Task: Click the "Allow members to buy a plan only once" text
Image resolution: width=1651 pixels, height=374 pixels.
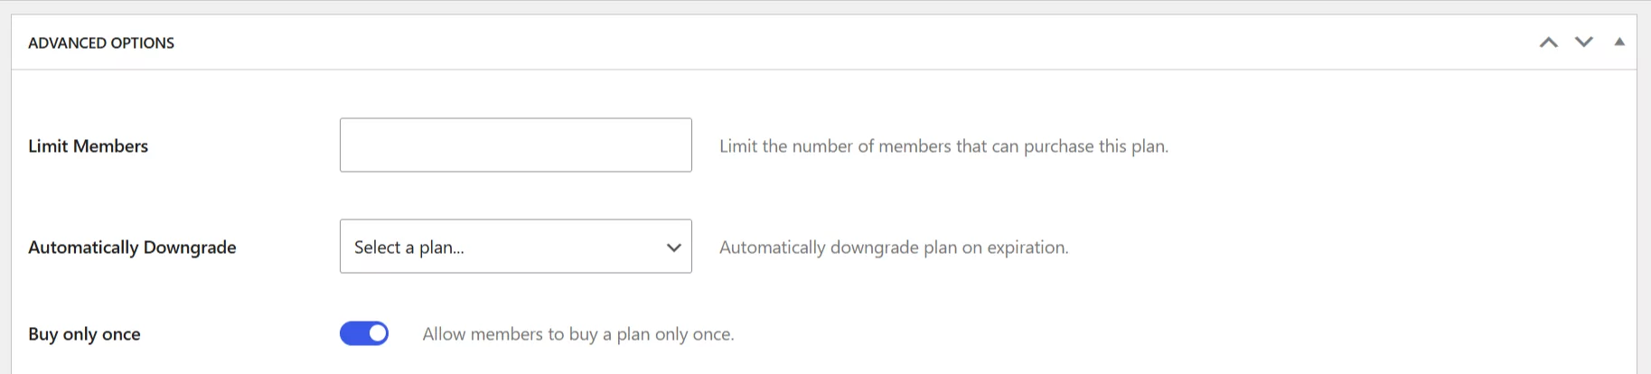Action: (577, 334)
